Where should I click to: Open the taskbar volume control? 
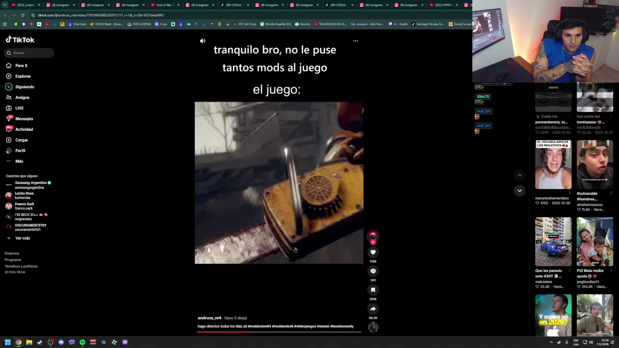coord(590,342)
